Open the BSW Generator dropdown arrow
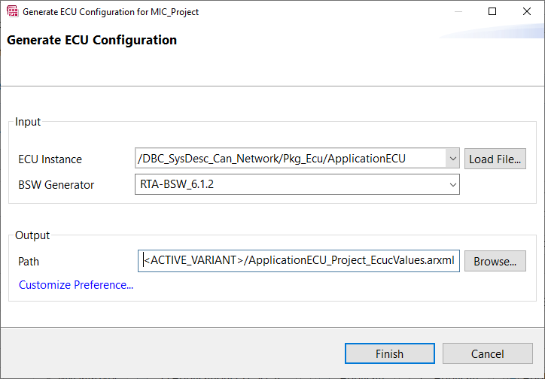 452,185
